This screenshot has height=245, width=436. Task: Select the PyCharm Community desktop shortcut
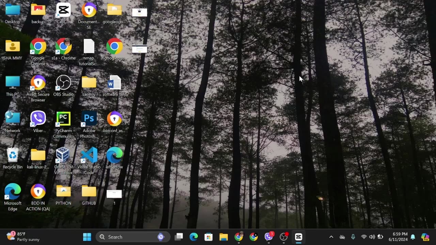[x=63, y=125]
